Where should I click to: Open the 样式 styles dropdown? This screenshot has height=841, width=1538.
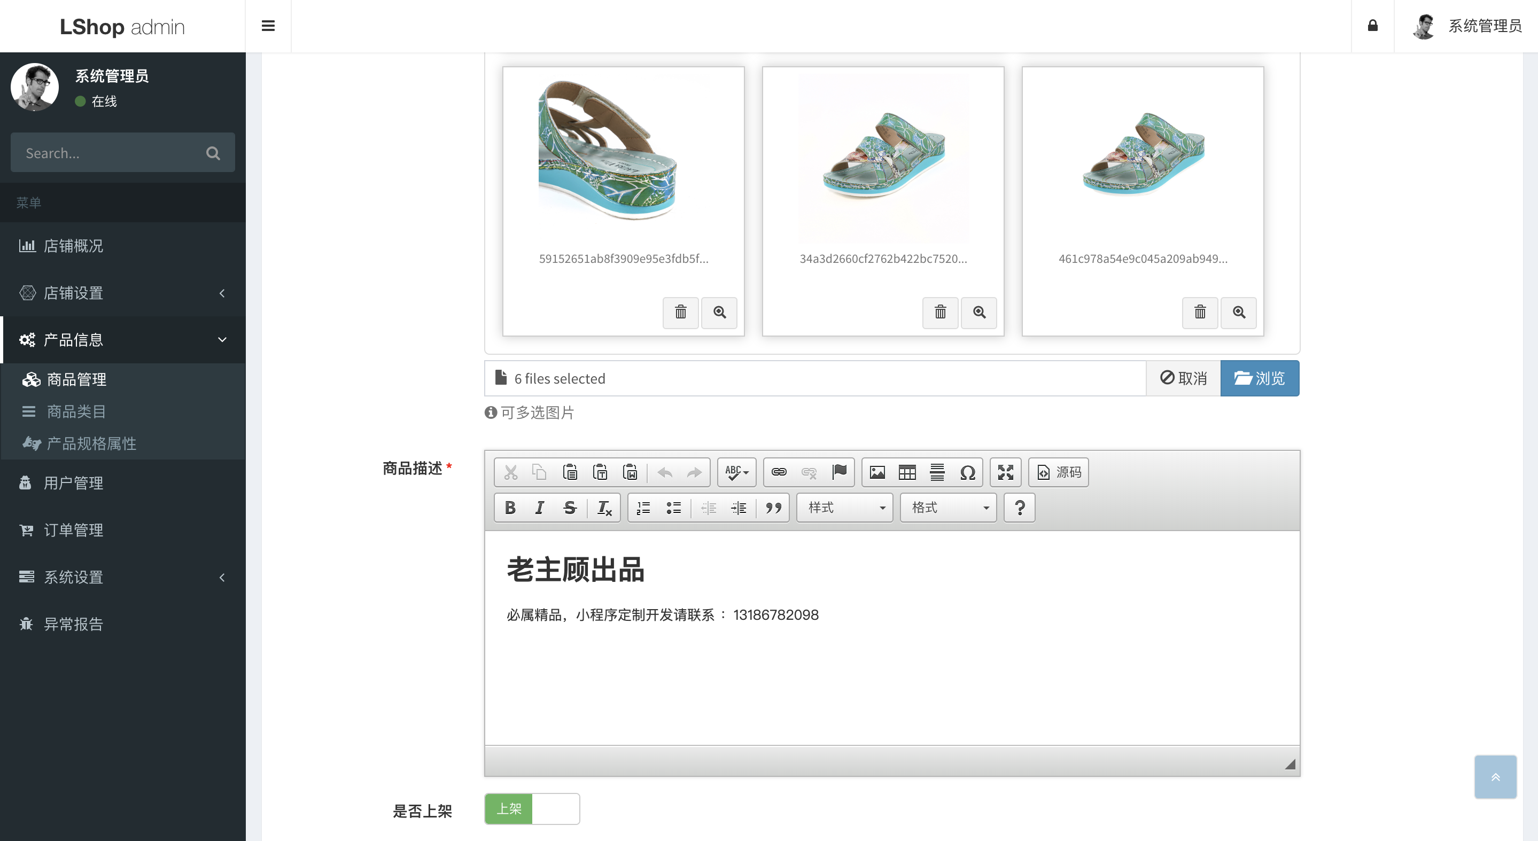pyautogui.click(x=844, y=508)
